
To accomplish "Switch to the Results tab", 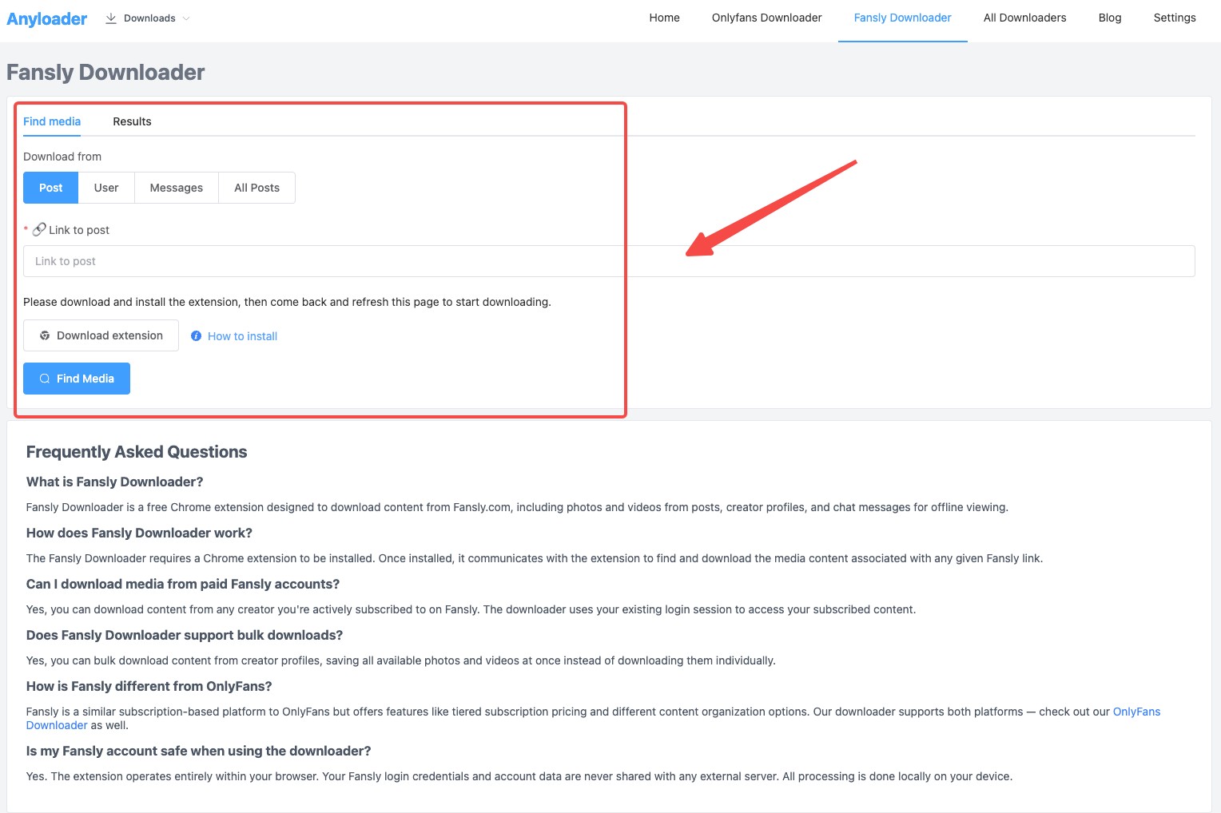I will [x=132, y=121].
